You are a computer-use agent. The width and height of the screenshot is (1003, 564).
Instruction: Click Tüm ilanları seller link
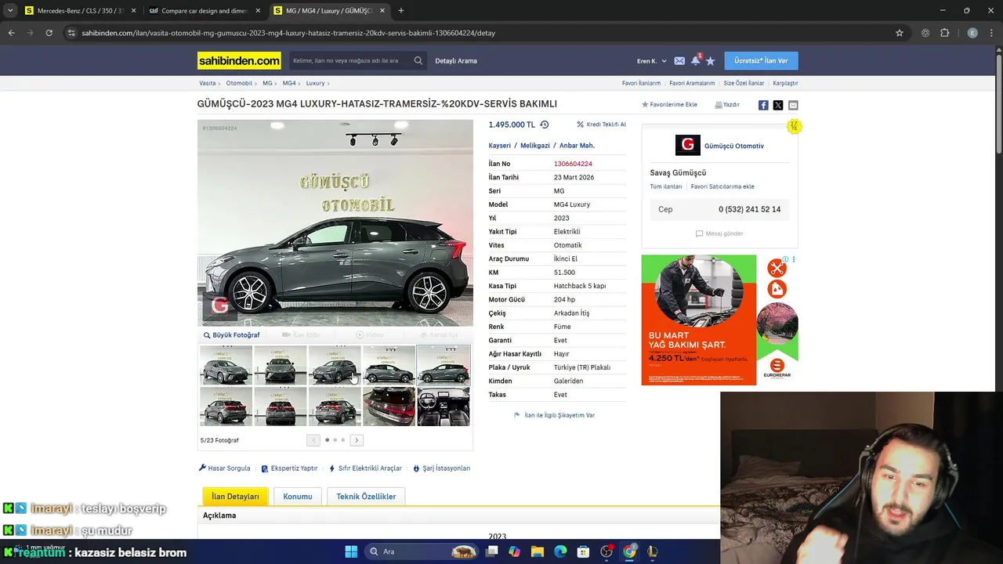point(666,186)
